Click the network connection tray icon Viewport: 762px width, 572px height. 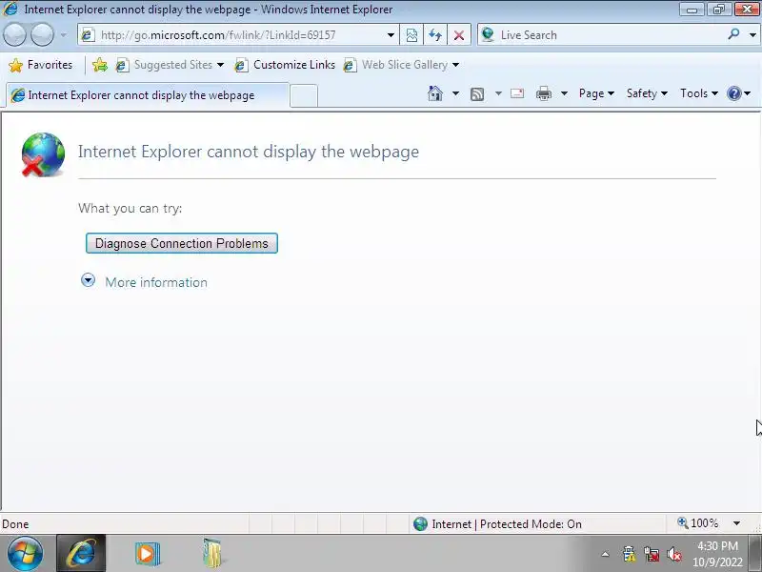point(652,554)
